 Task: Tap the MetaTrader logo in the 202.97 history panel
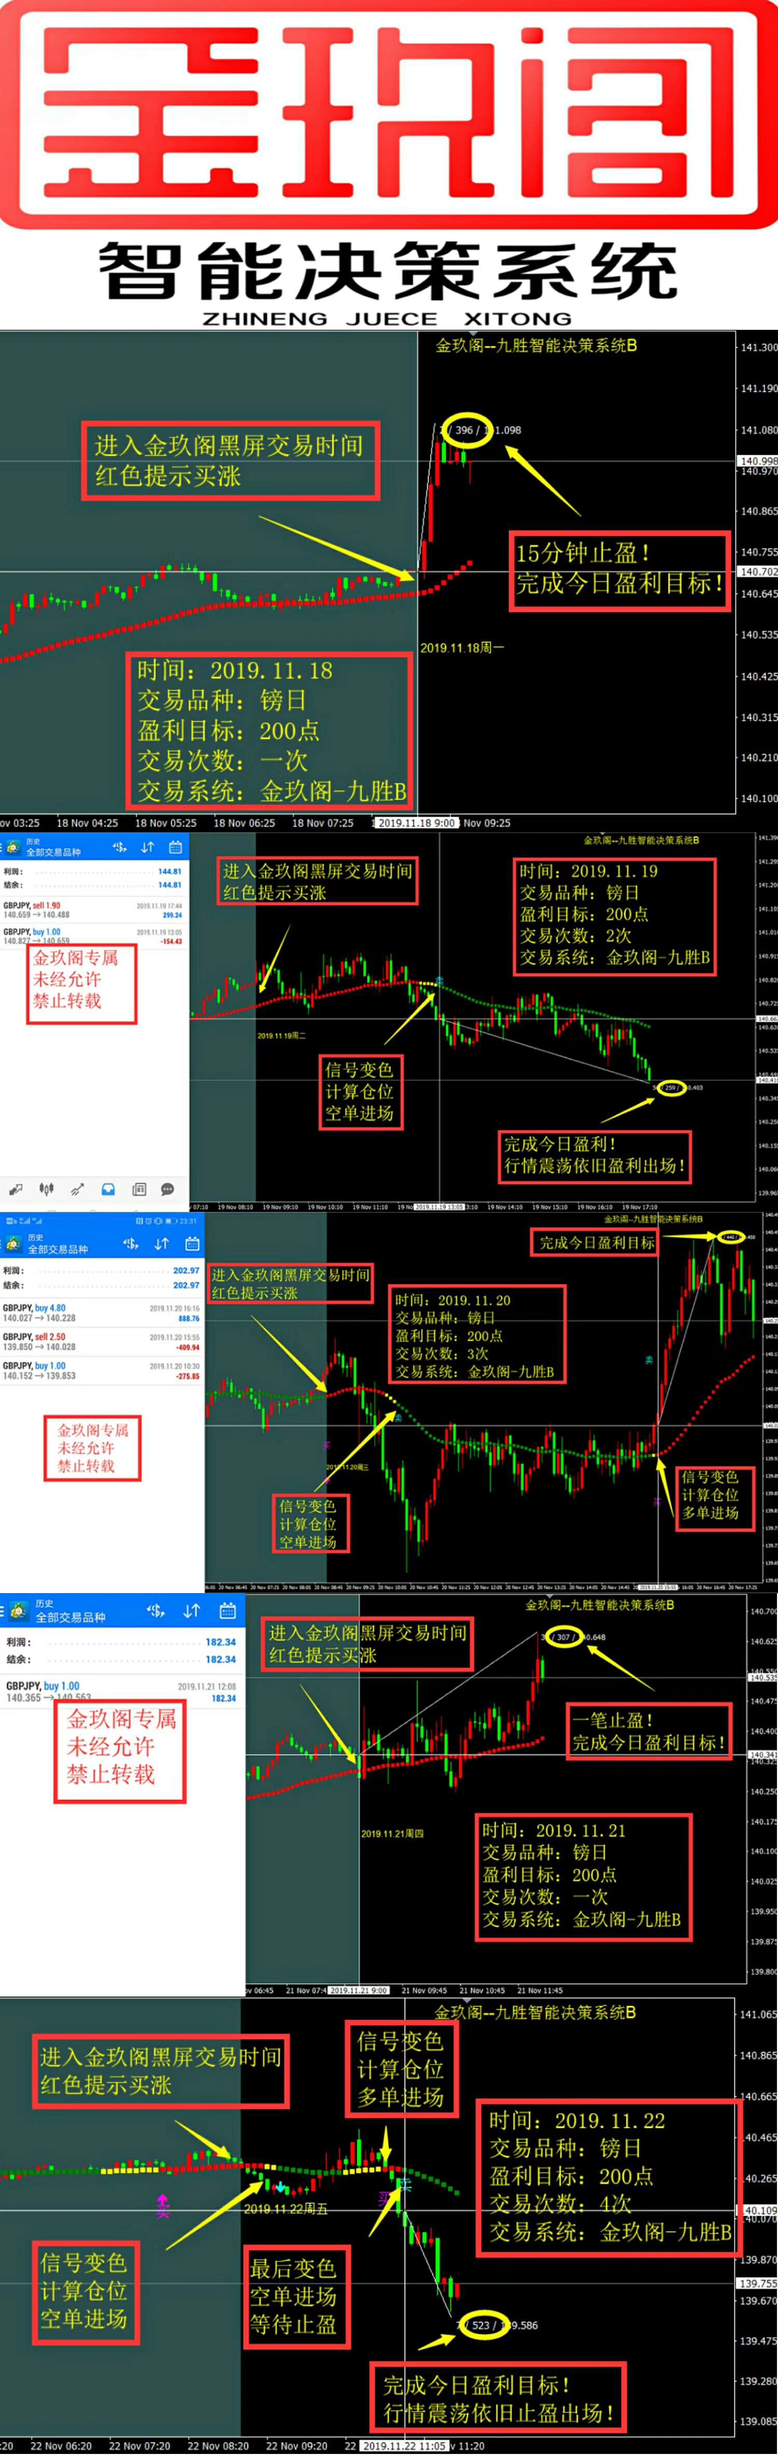click(15, 1244)
